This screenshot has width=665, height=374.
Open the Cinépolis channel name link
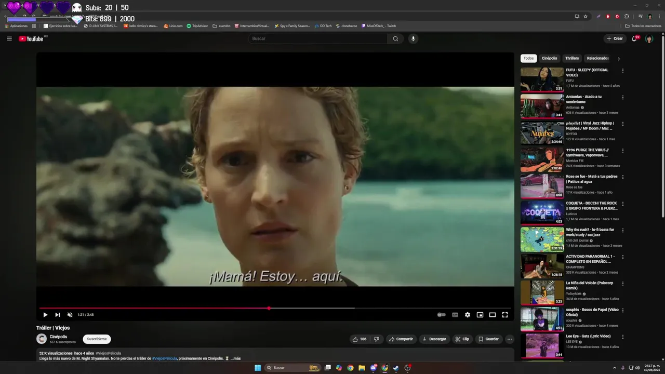click(x=58, y=337)
